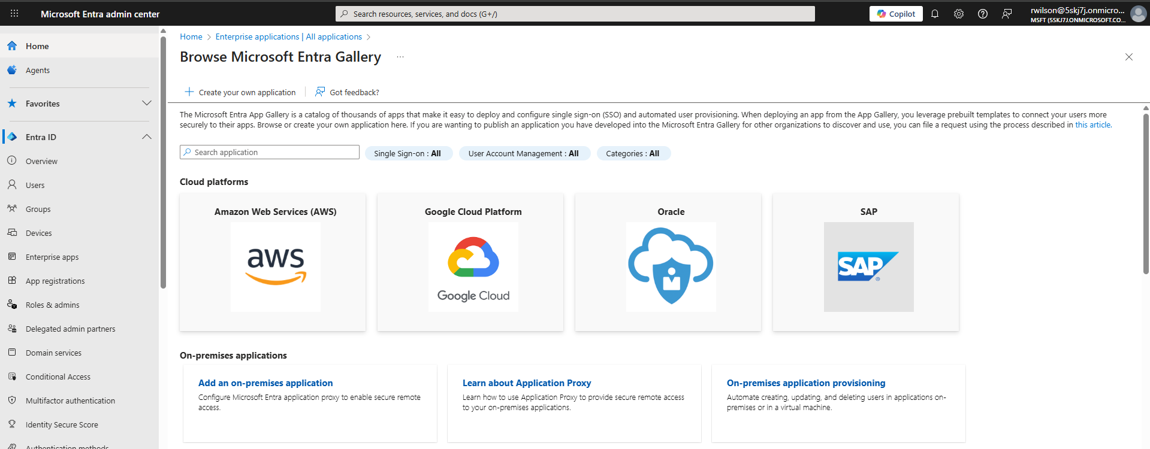Image resolution: width=1150 pixels, height=449 pixels.
Task: Open the notifications bell icon
Action: 934,14
